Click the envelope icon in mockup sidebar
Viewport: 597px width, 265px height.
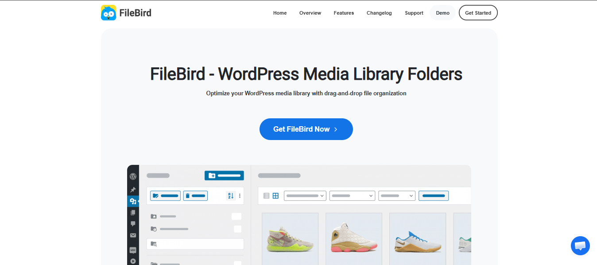133,235
